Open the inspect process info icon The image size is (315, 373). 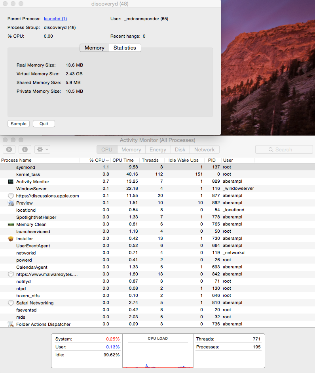pyautogui.click(x=25, y=149)
